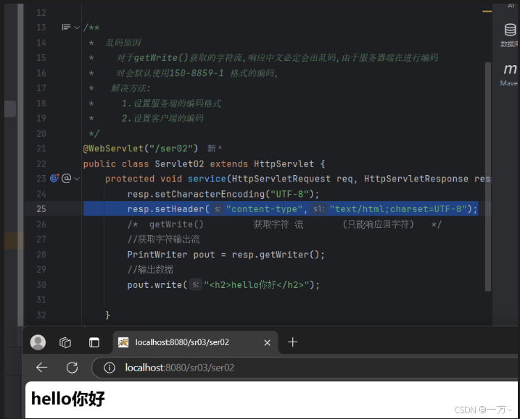The image size is (520, 419).
Task: Open the Maven tool window icon
Action: [x=510, y=69]
